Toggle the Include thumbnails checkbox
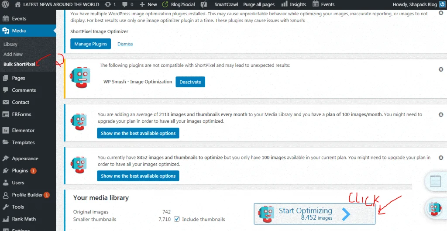The height and width of the screenshot is (231, 447). [176, 219]
